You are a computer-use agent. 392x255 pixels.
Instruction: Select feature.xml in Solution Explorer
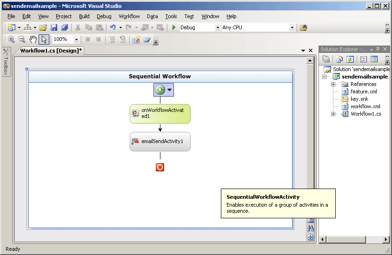(364, 92)
